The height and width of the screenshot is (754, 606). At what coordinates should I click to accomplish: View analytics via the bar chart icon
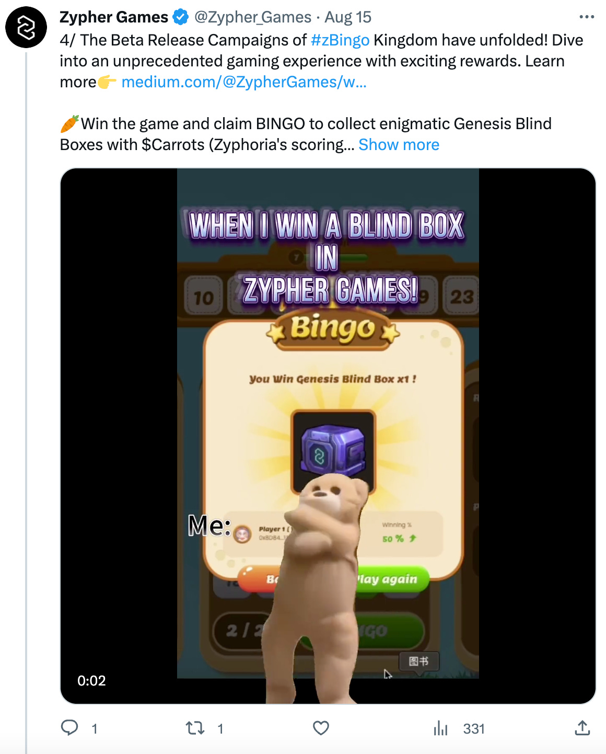[441, 728]
